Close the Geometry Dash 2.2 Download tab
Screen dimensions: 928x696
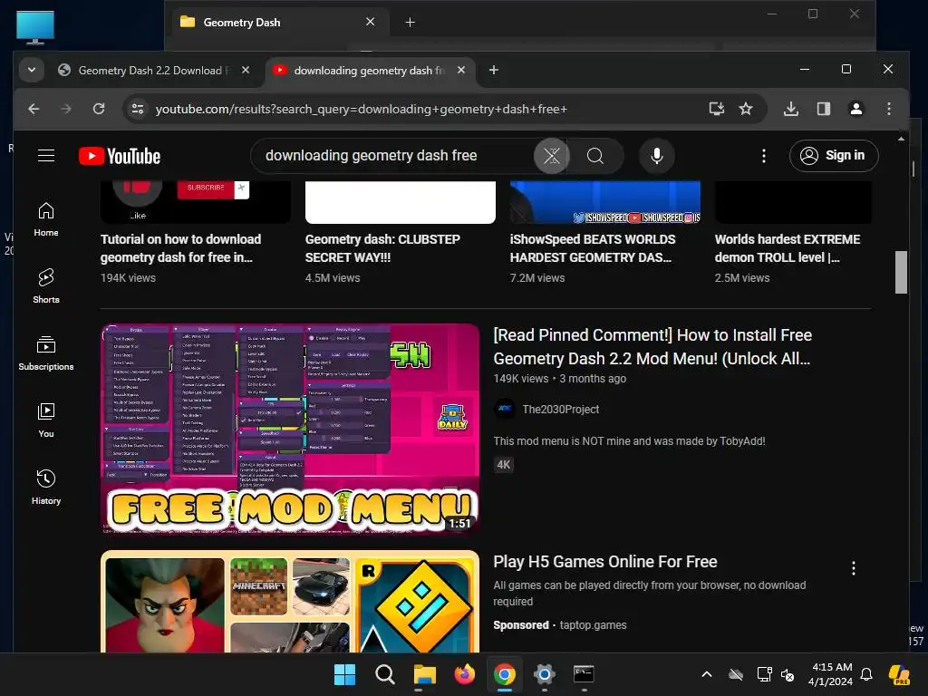246,70
